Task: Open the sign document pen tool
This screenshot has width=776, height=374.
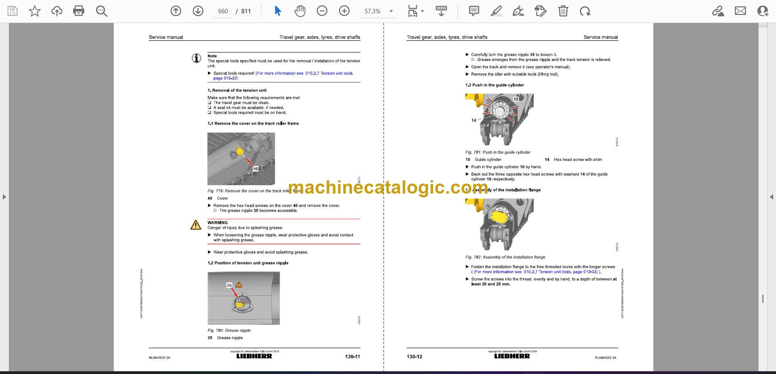Action: point(518,11)
